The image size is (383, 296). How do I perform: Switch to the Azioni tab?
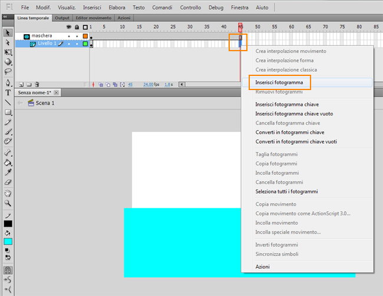pos(124,18)
